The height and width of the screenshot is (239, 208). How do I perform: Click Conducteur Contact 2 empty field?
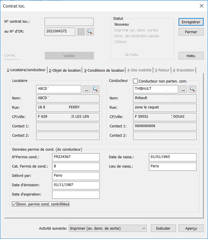coord(165,136)
